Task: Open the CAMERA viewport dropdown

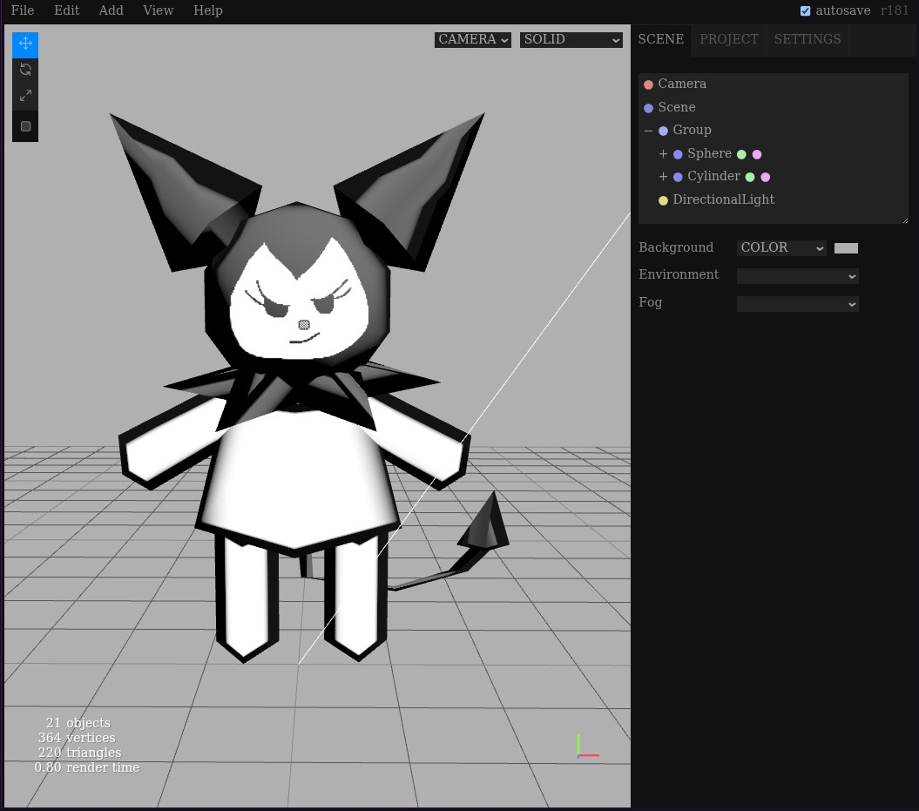Action: [x=472, y=40]
